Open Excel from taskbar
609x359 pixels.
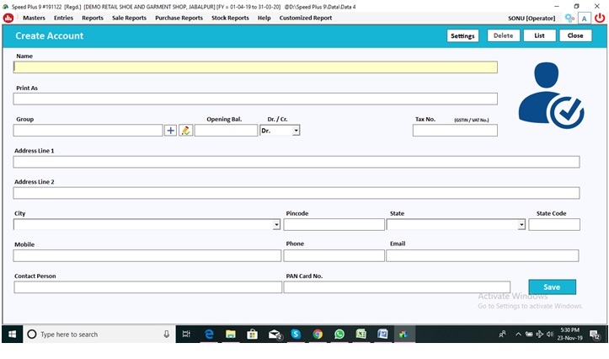click(361, 334)
